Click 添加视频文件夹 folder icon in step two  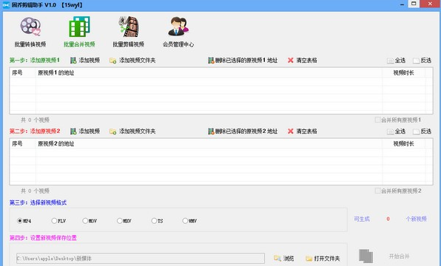click(112, 132)
